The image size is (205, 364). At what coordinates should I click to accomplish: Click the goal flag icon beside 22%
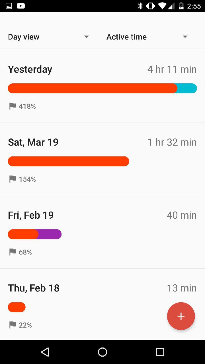click(12, 325)
